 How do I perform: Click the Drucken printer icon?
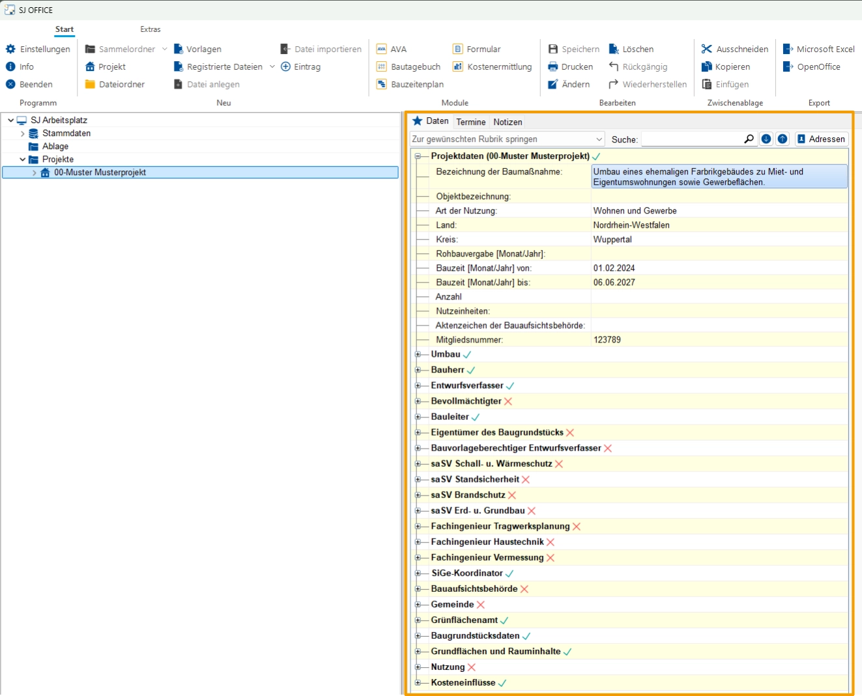(x=553, y=66)
